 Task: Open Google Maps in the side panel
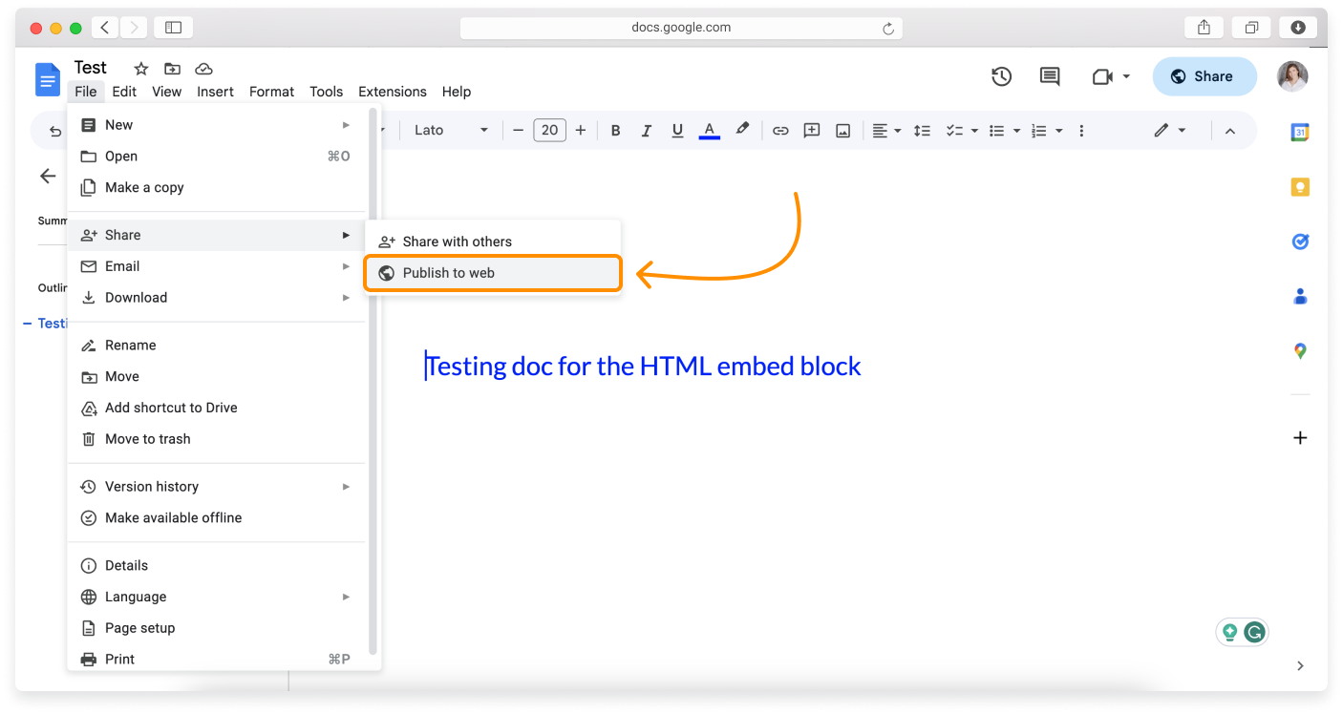(1299, 350)
